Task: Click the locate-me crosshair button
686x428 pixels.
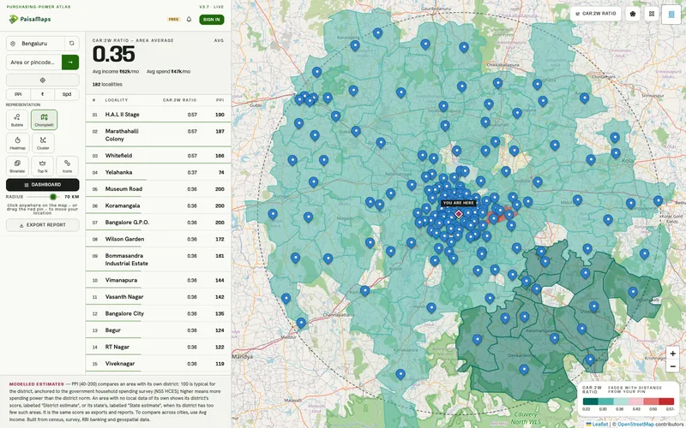Action: (43, 80)
